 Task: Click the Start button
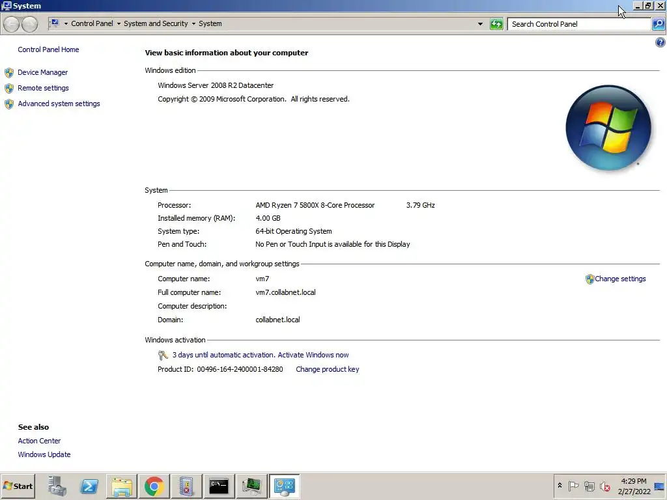[x=18, y=486]
